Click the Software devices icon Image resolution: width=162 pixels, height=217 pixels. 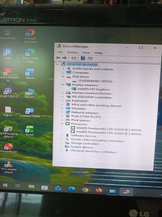click(x=67, y=135)
